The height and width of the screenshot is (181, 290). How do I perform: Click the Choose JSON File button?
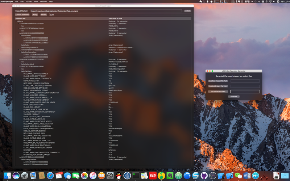(22, 14)
